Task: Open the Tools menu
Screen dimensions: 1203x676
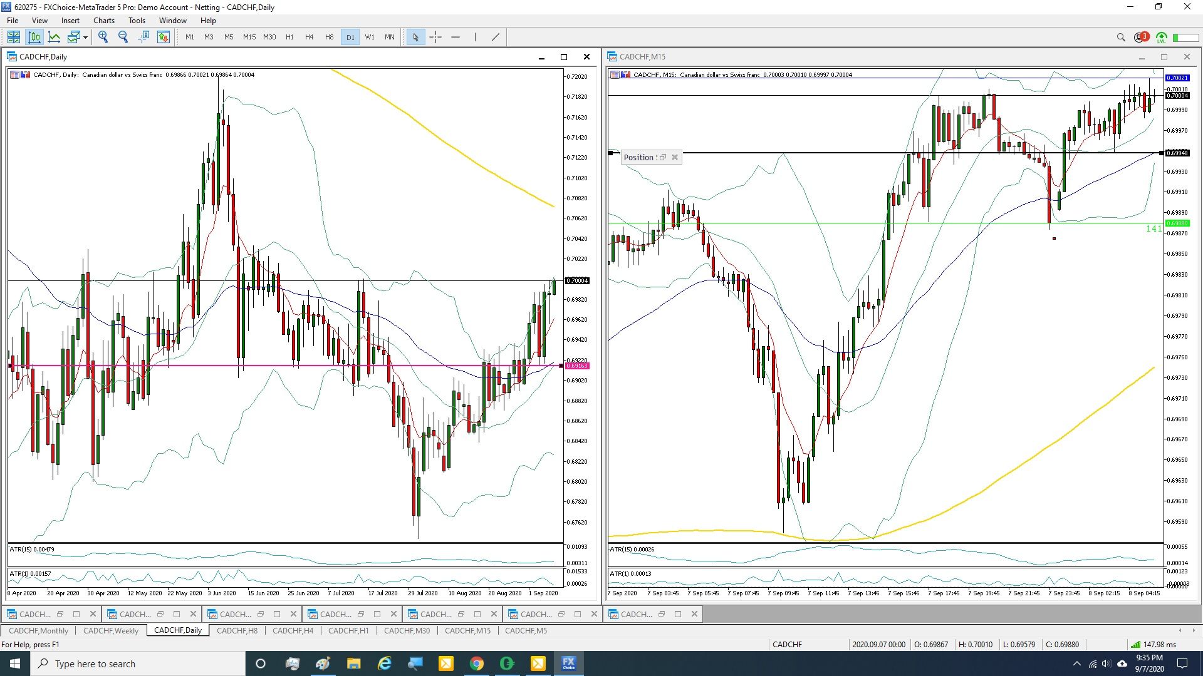Action: pos(137,21)
